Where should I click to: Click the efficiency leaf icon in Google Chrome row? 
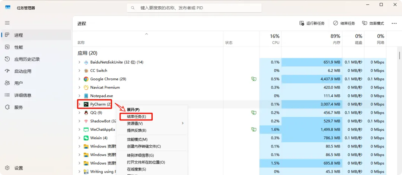254,79
